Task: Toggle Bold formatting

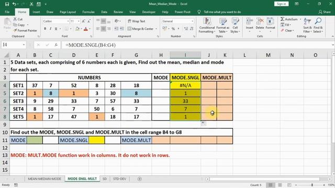Action: click(45, 29)
